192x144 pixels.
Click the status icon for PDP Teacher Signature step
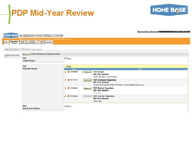click(69, 96)
